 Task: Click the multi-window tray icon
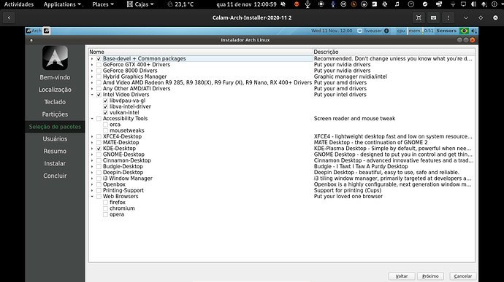[439, 4]
